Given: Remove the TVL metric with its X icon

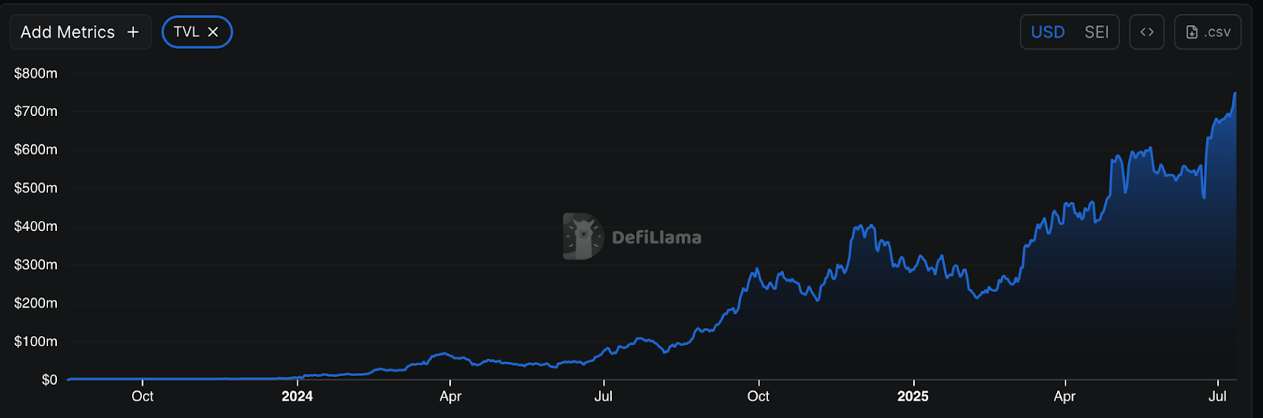Looking at the screenshot, I should coord(213,32).
